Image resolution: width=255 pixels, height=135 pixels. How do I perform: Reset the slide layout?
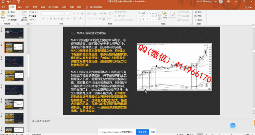point(33,16)
